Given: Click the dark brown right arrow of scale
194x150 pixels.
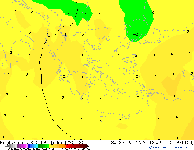Looking at the screenshot, I should [88, 146].
